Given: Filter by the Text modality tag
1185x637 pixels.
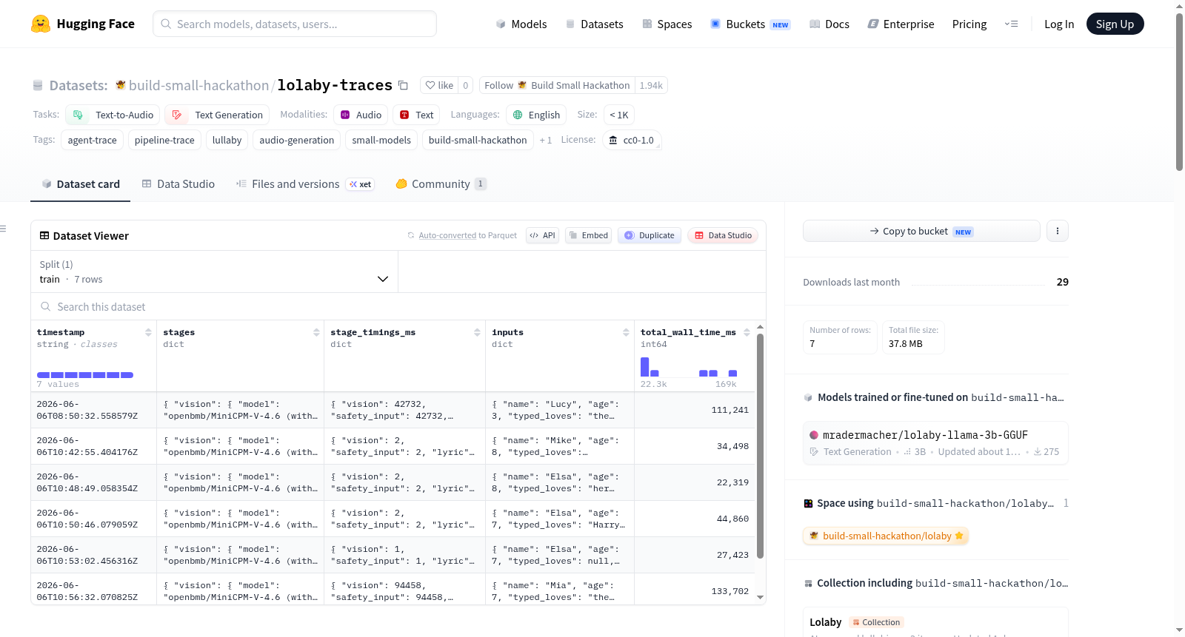Looking at the screenshot, I should click(416, 115).
